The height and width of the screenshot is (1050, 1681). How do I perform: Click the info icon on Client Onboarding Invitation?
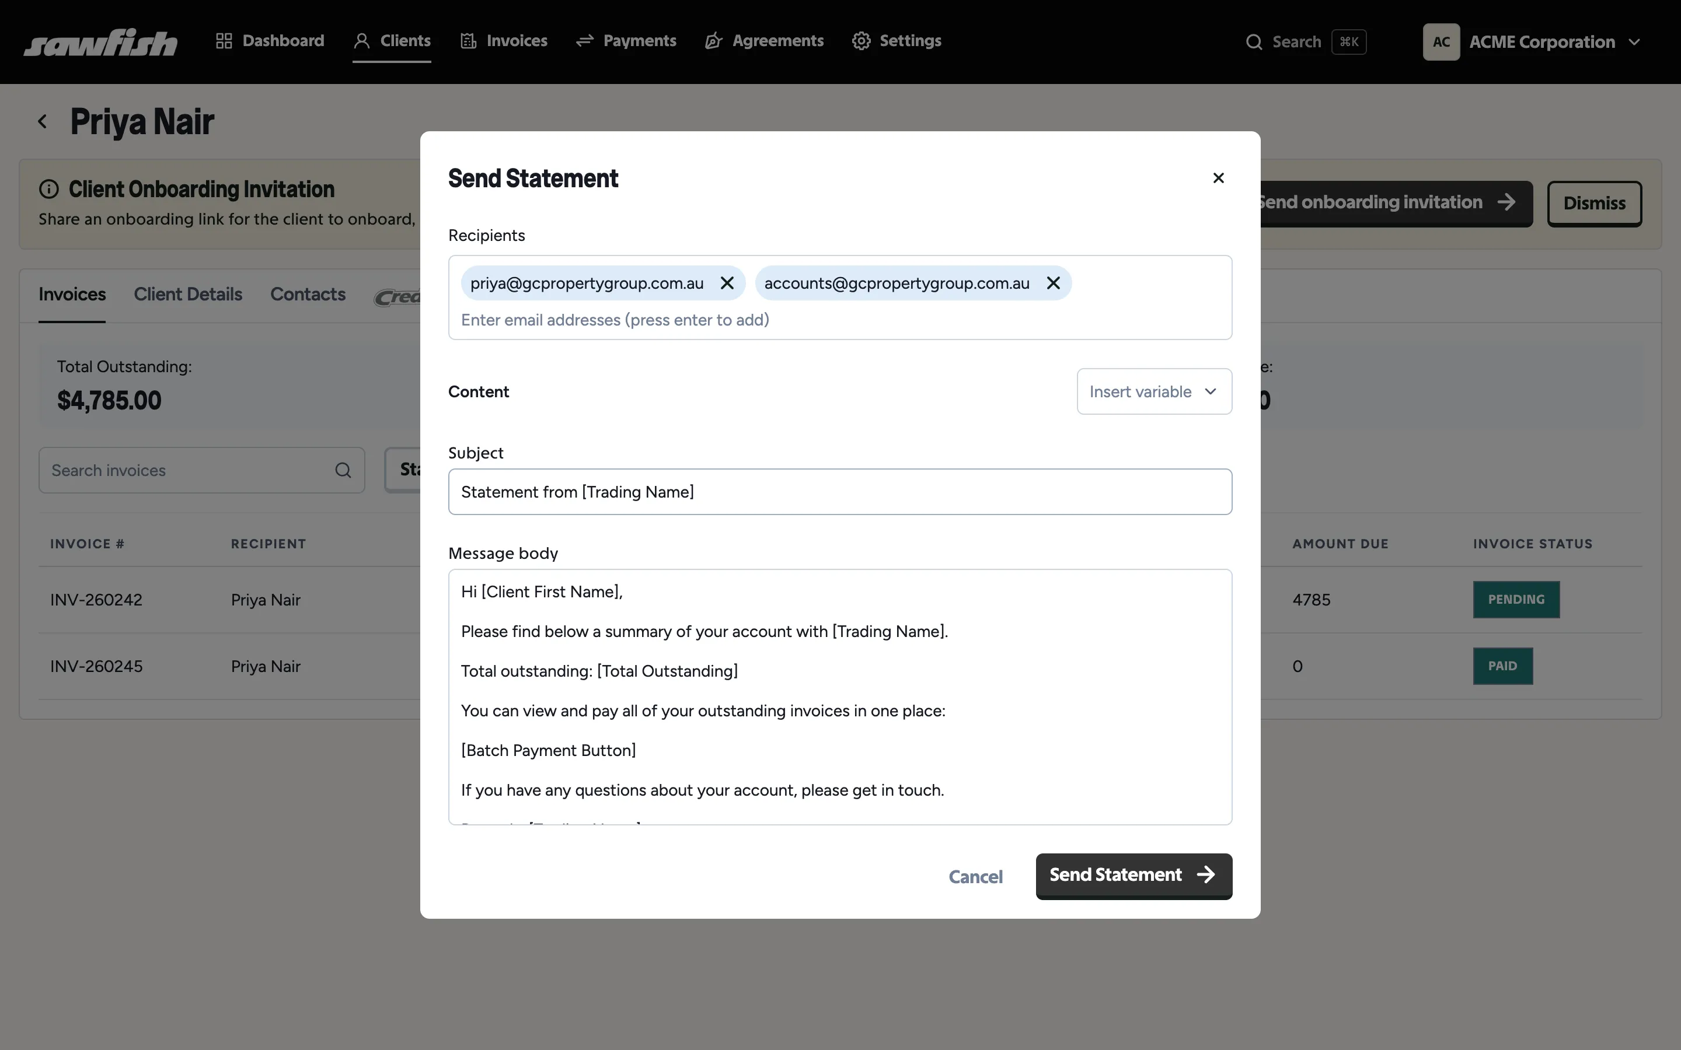(48, 189)
